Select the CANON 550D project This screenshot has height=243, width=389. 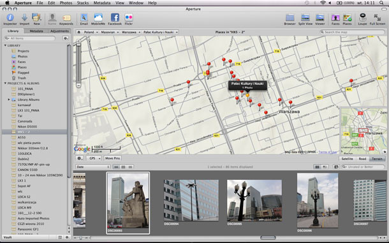coord(27,170)
